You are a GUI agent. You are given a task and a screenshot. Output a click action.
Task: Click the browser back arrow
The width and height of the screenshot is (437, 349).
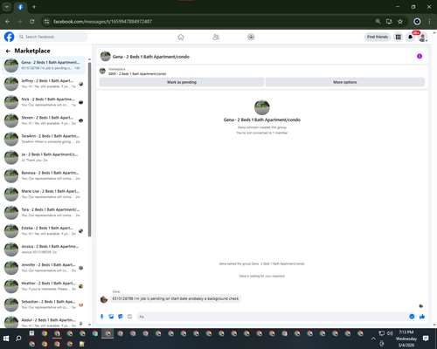(8, 22)
